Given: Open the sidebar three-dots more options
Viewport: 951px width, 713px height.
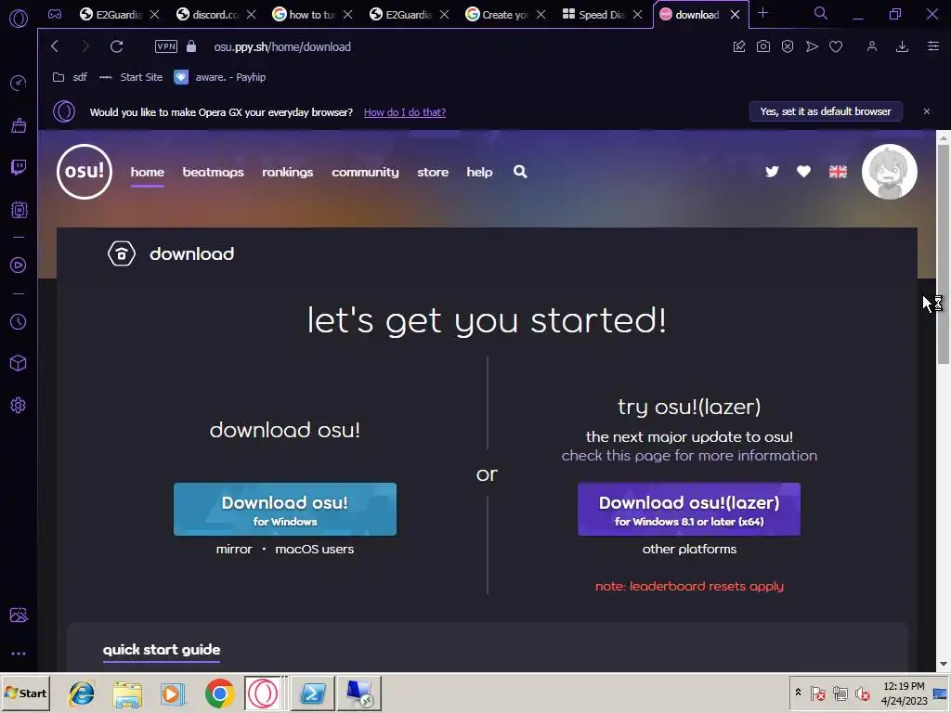Looking at the screenshot, I should tap(19, 654).
